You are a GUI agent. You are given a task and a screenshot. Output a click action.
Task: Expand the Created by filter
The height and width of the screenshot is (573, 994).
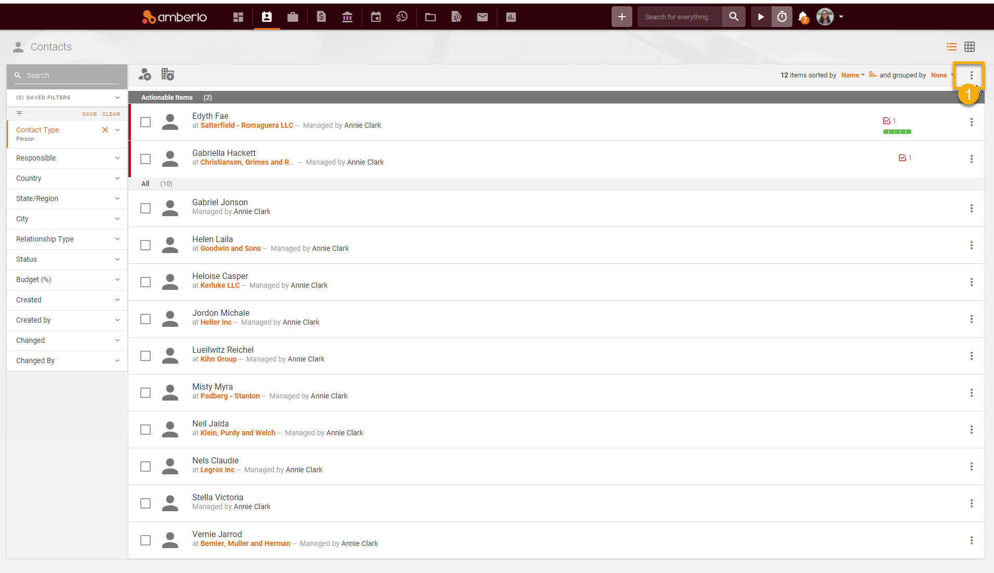pos(67,320)
